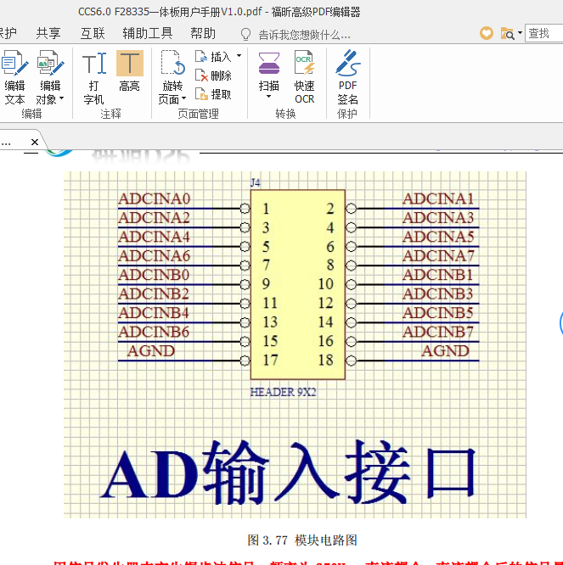Click the Tell Me search box
Viewport: 563px width, 565px height.
[304, 35]
